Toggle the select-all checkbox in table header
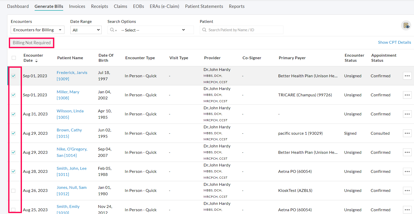This screenshot has width=414, height=214. (14, 58)
